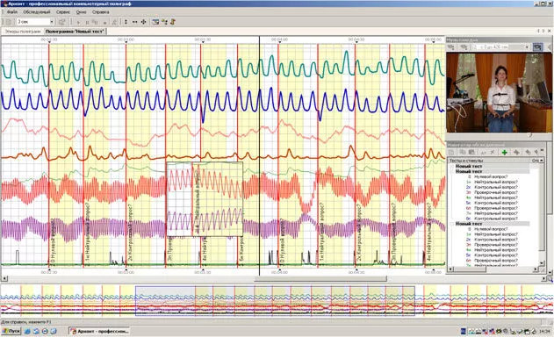Click the delete X icon in navigator toolbar
The height and width of the screenshot is (337, 554).
[x=493, y=152]
